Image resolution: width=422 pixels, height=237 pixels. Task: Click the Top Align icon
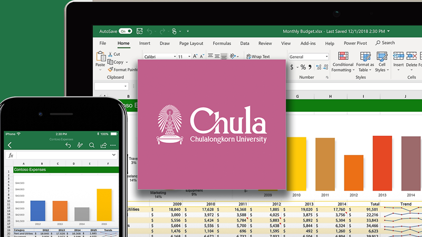[x=210, y=56]
